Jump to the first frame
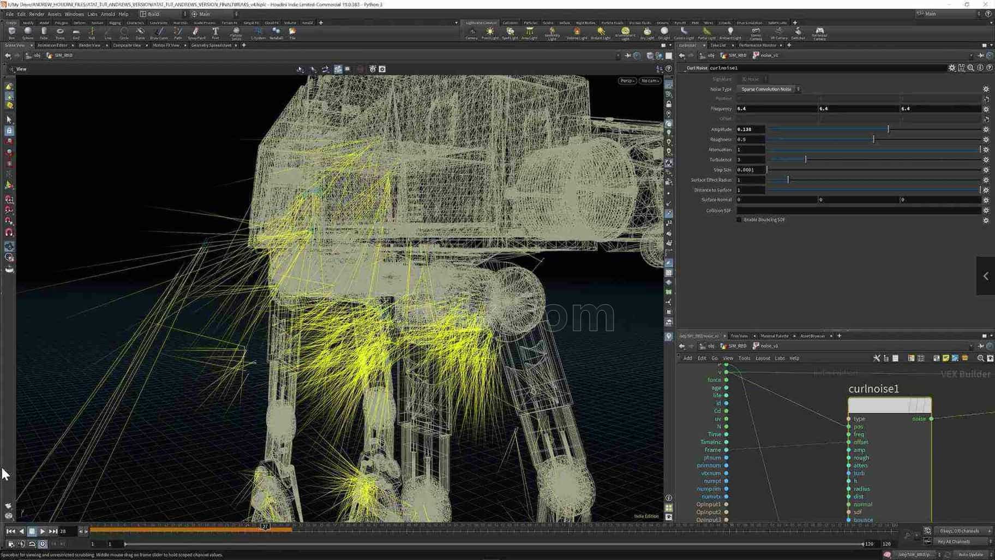This screenshot has height=560, width=995. coord(10,531)
